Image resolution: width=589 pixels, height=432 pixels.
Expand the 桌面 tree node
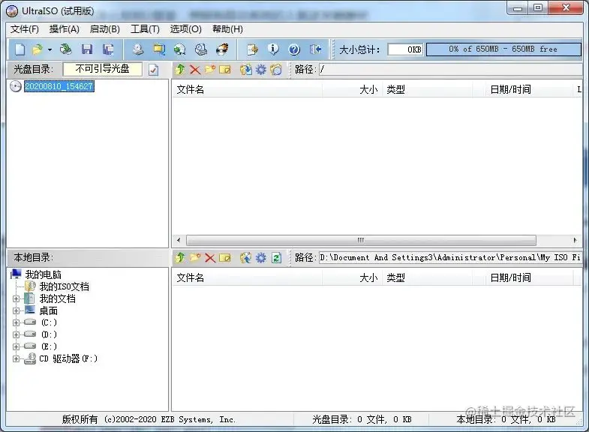pos(17,310)
